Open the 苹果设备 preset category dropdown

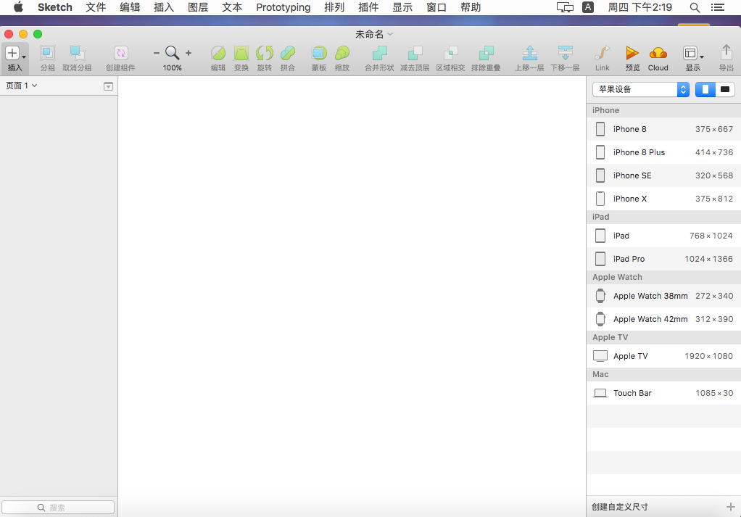pos(641,89)
